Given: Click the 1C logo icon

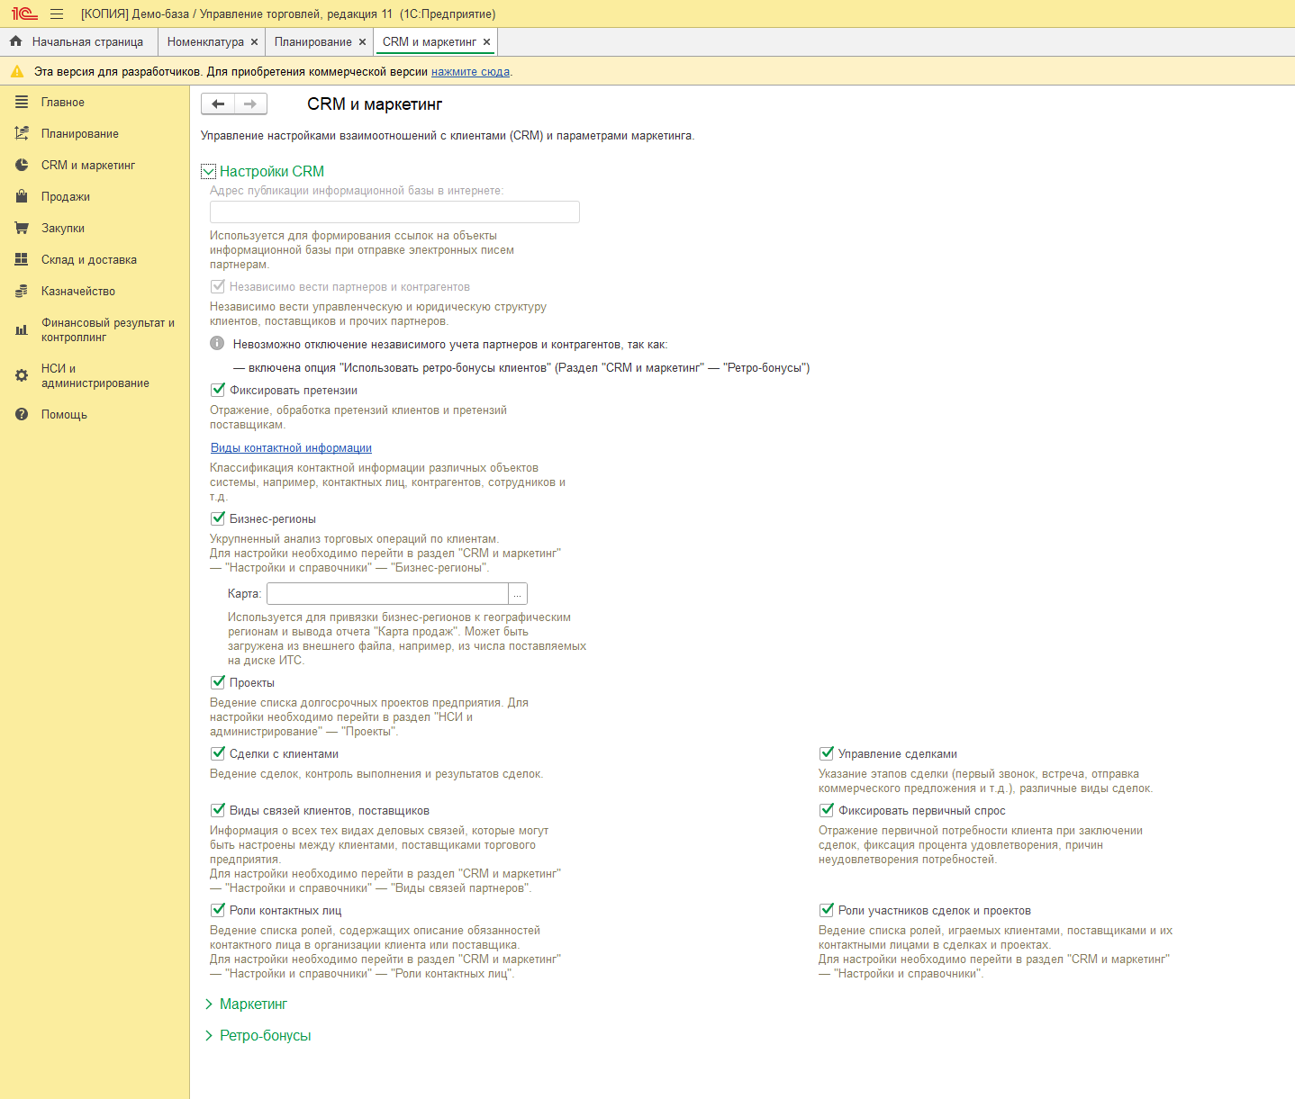Looking at the screenshot, I should (24, 14).
